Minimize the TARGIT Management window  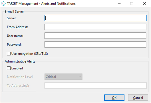119,4
